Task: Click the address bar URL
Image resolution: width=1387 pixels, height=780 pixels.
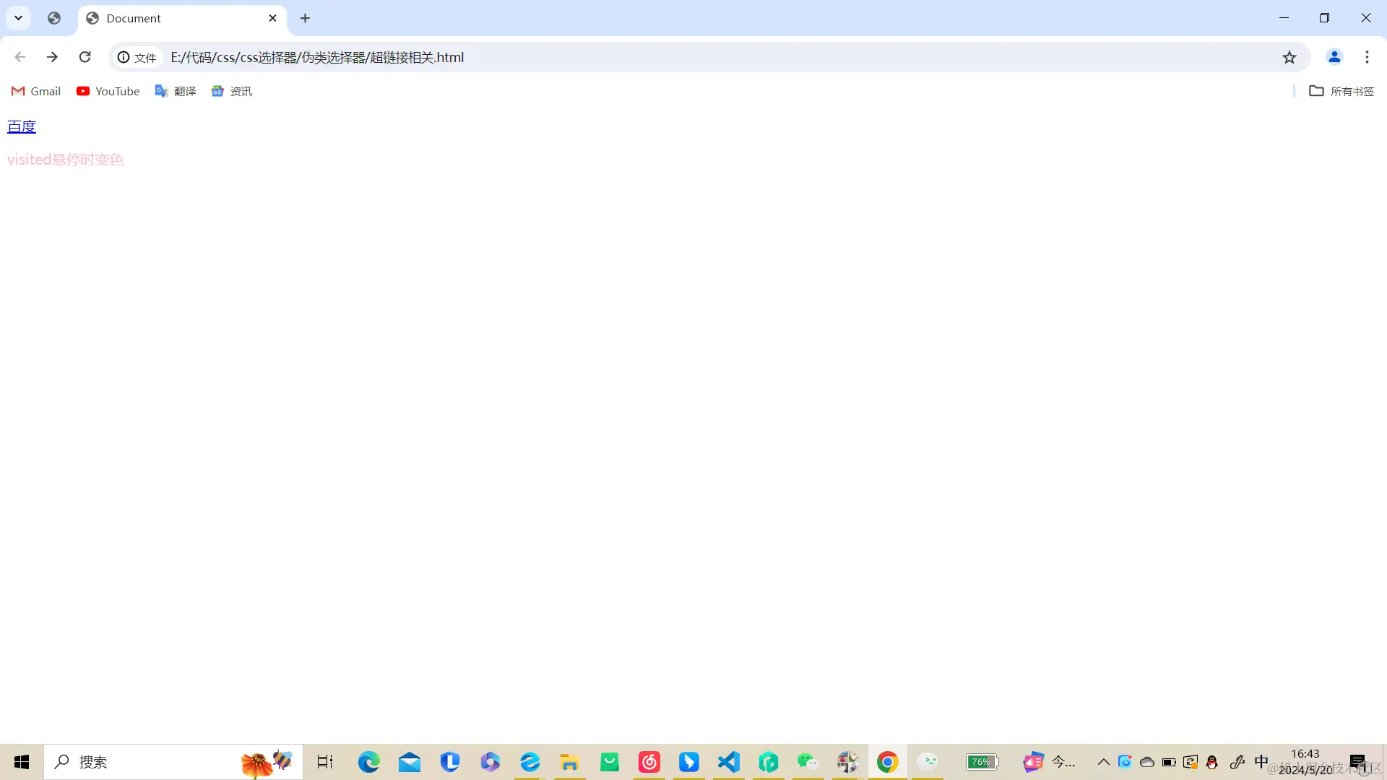Action: pos(318,57)
